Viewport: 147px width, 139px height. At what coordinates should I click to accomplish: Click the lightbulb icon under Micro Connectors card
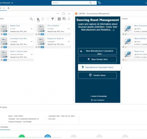tap(123, 34)
